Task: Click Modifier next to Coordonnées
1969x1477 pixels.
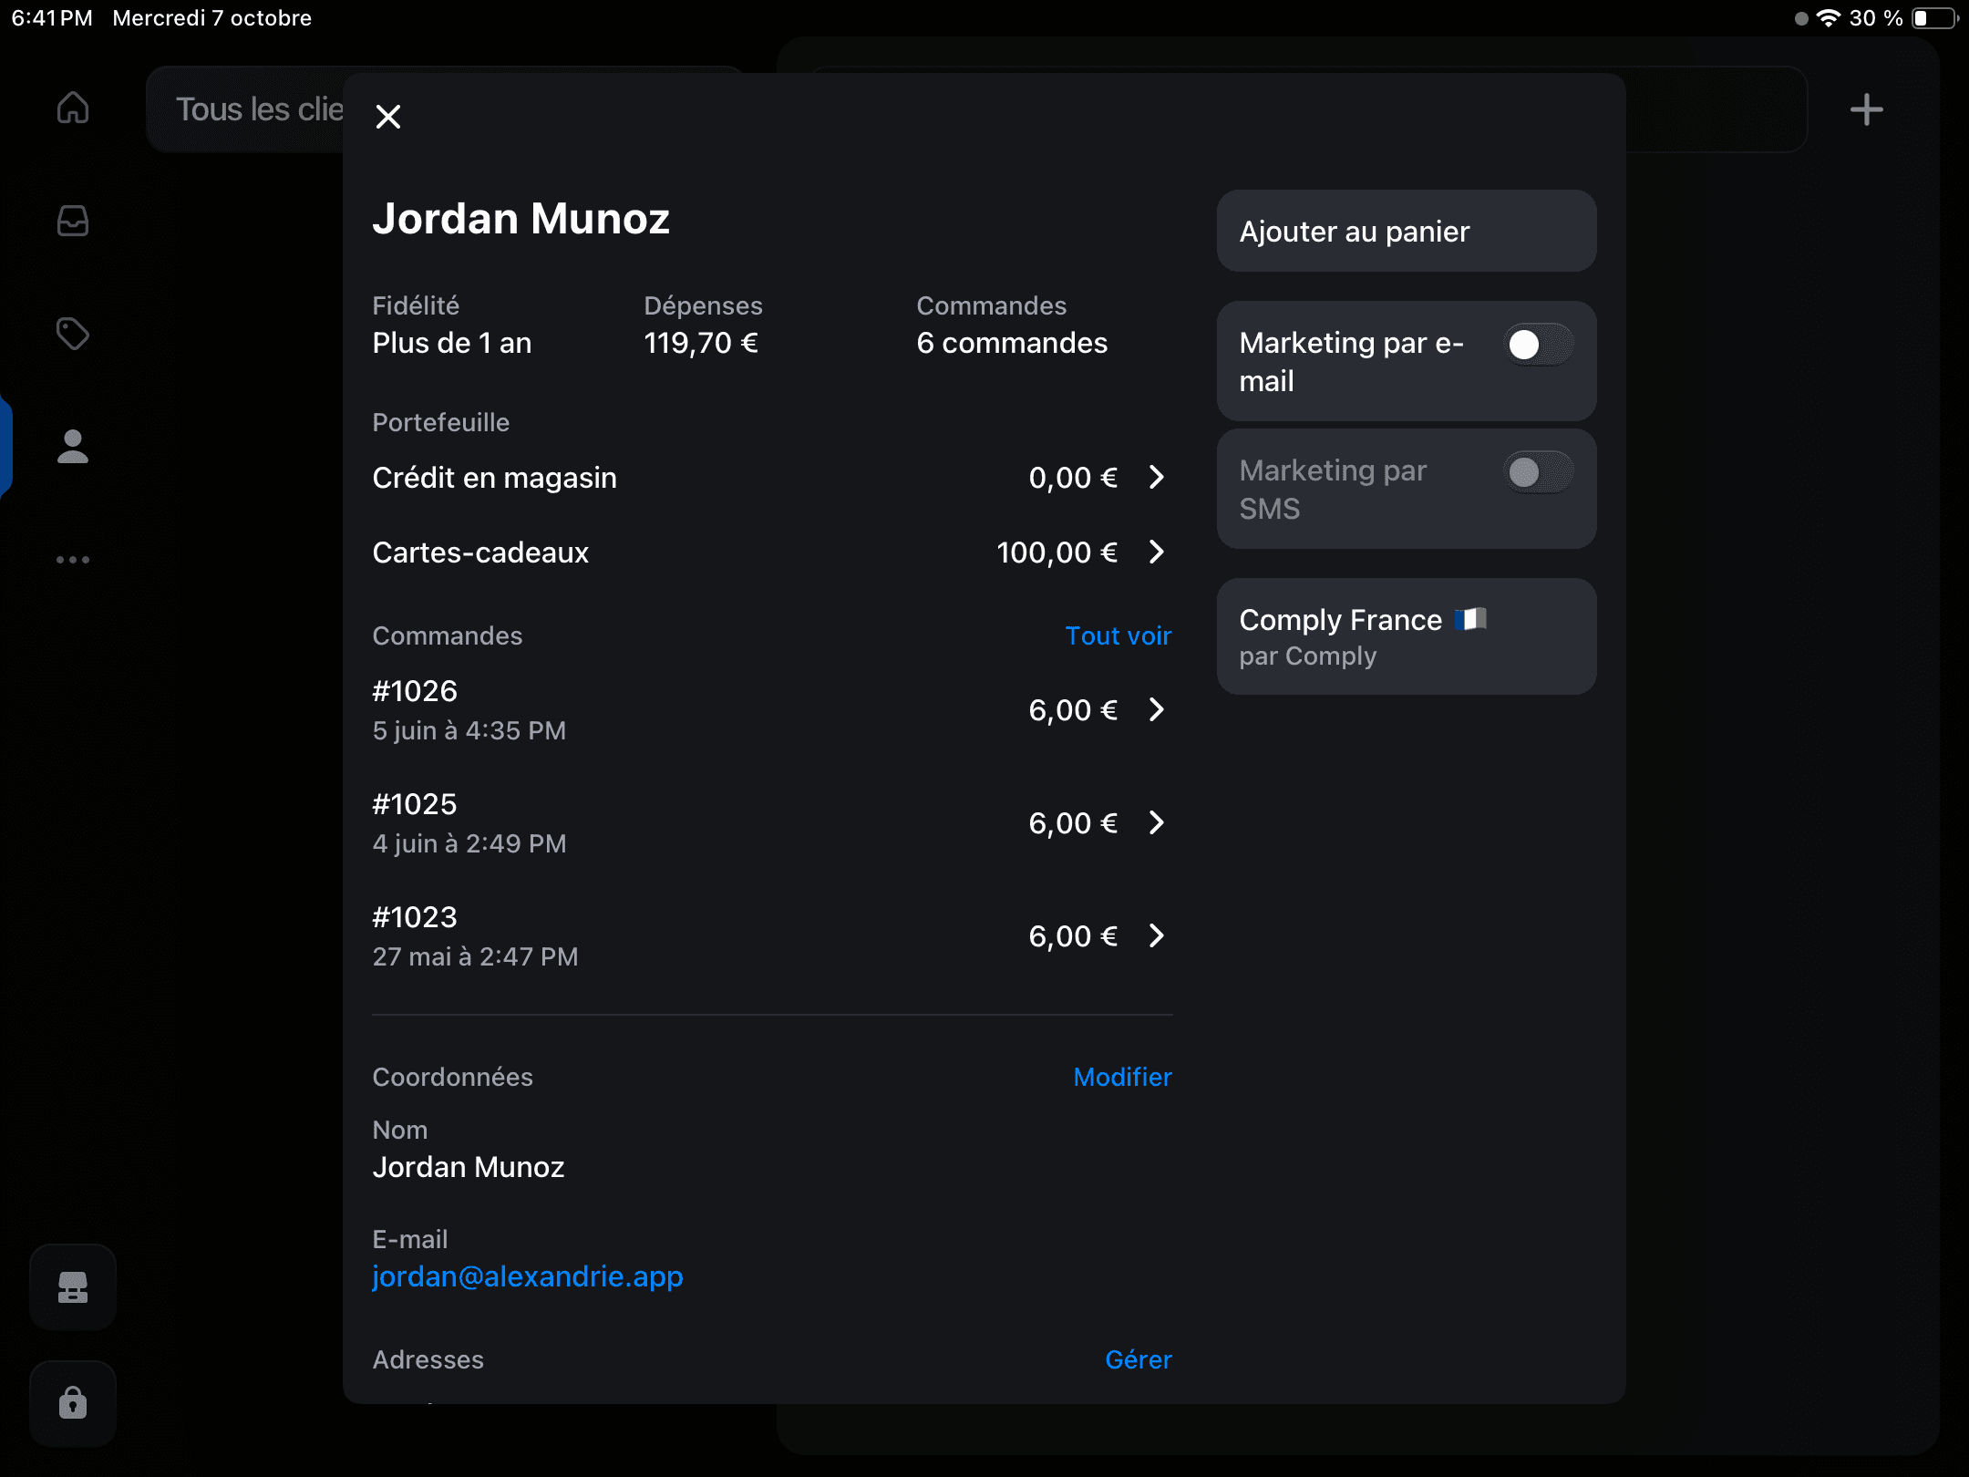Action: pos(1122,1077)
